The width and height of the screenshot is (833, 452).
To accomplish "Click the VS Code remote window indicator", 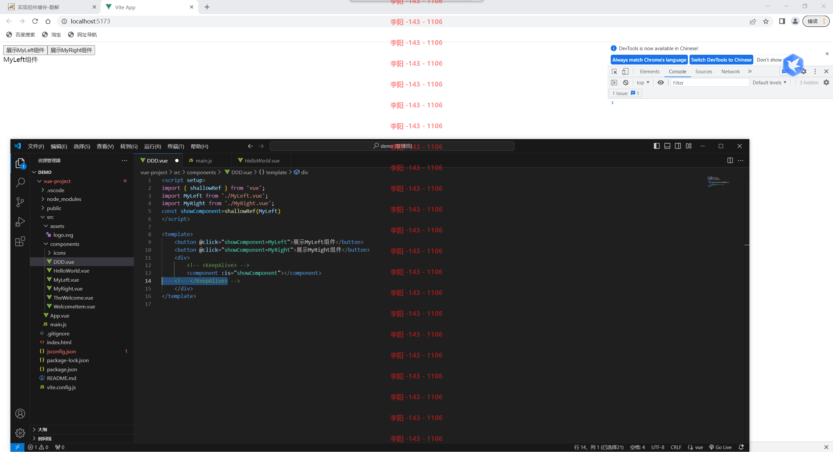I will pos(17,447).
